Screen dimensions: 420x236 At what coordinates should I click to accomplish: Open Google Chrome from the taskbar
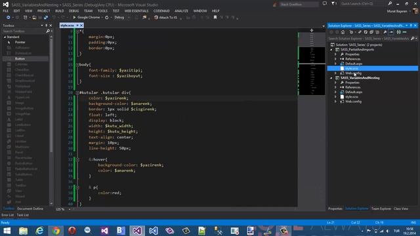tap(56, 231)
